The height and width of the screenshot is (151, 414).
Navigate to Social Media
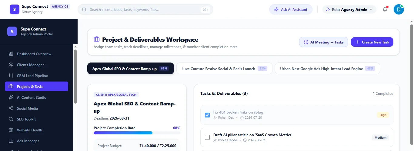coord(36,108)
